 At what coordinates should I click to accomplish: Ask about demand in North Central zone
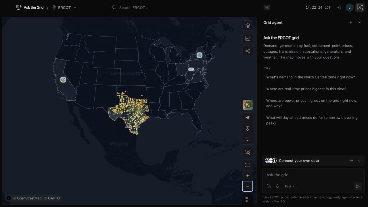click(x=310, y=77)
